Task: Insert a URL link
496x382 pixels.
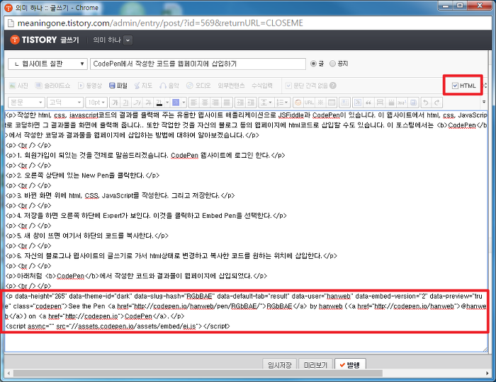Action: pyautogui.click(x=309, y=103)
